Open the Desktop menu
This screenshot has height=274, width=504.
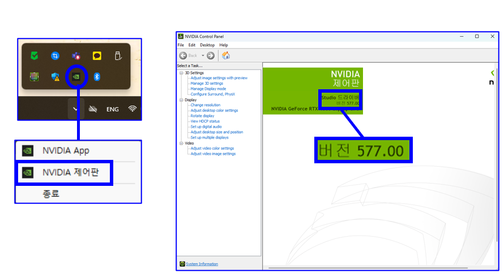coord(207,45)
